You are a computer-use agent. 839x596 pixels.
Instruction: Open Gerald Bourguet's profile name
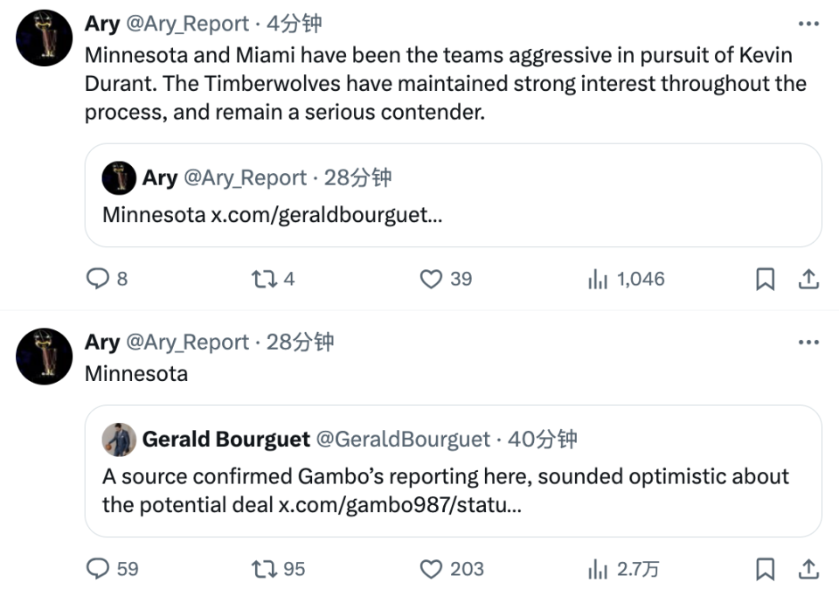pos(226,440)
